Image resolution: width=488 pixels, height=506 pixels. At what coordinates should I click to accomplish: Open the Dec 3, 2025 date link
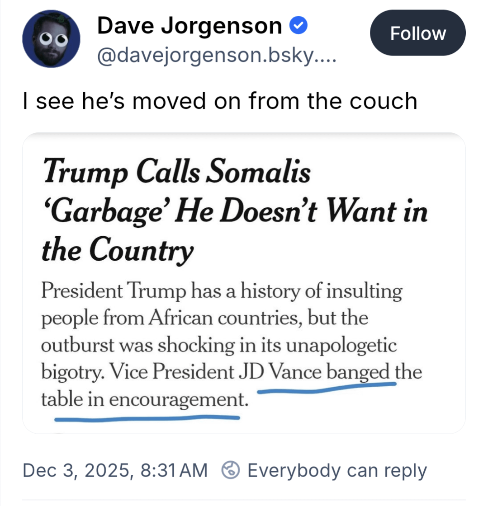click(x=77, y=470)
